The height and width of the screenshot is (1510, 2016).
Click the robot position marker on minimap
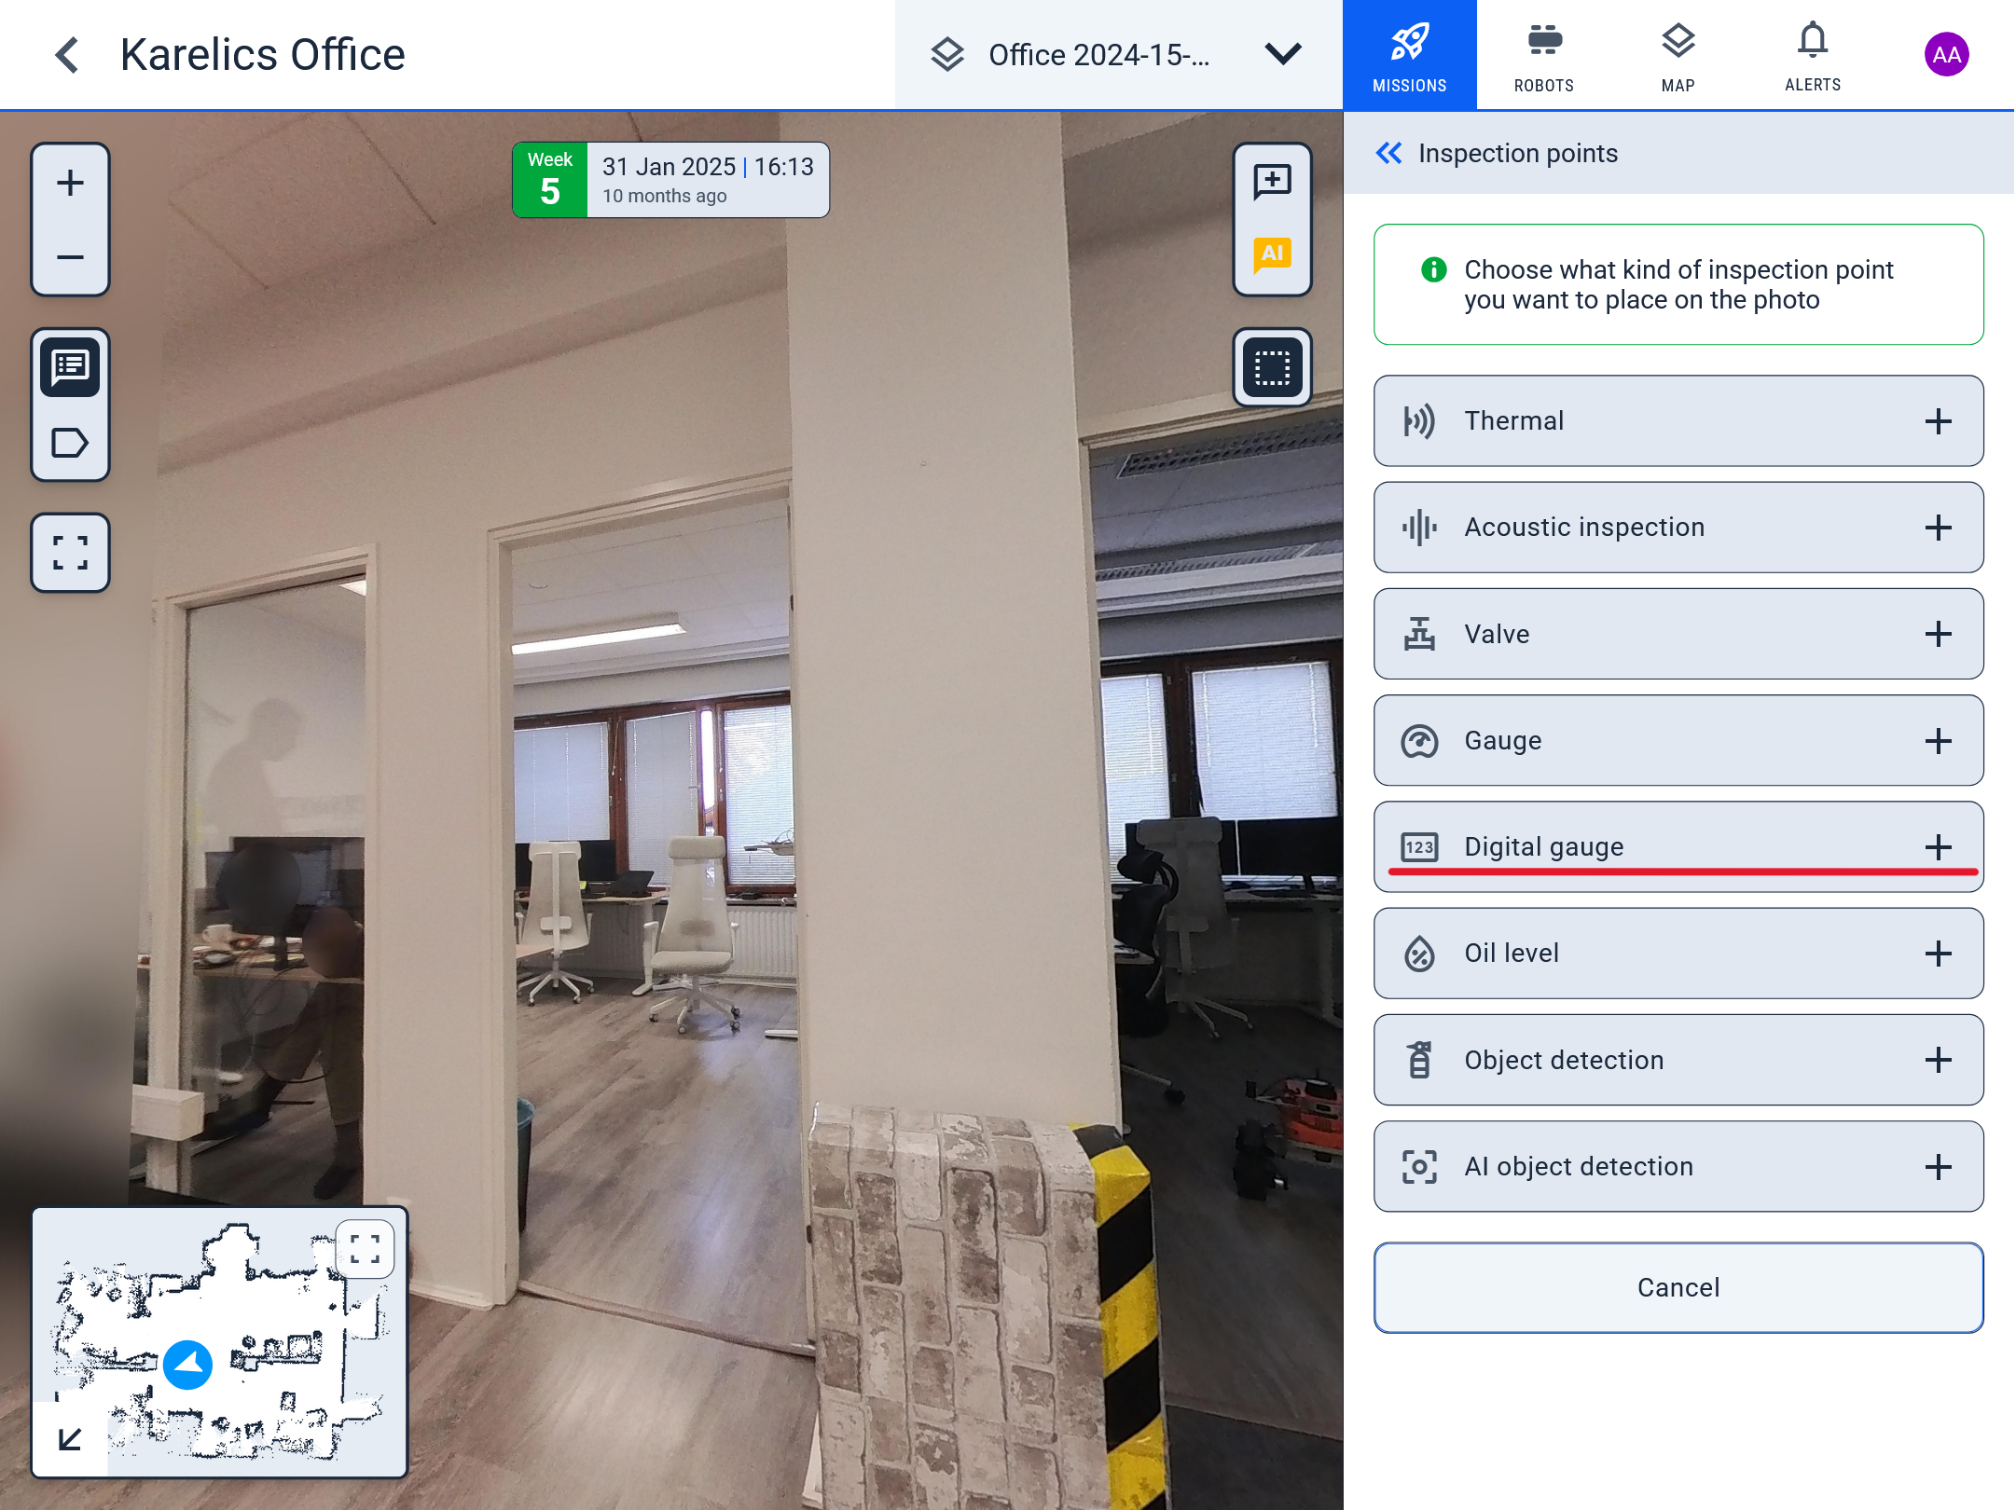187,1365
